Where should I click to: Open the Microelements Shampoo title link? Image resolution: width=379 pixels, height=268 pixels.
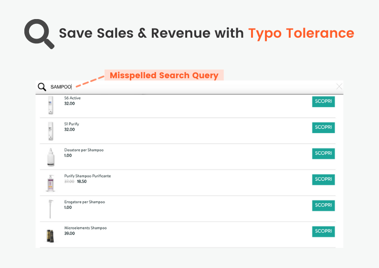pyautogui.click(x=85, y=228)
